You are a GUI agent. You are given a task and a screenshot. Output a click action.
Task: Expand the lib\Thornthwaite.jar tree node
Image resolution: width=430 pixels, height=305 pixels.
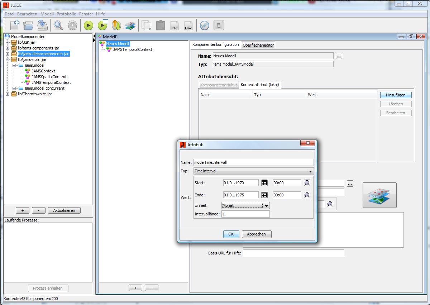(8, 94)
